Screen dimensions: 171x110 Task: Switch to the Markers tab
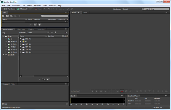coord(31,29)
